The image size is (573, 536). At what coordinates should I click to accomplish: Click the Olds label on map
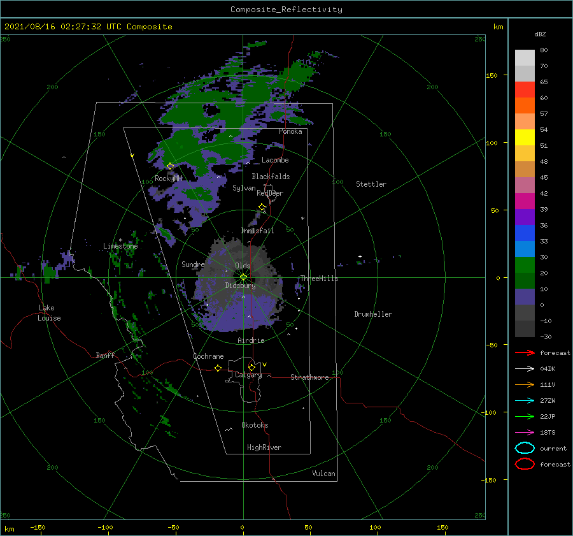(243, 266)
